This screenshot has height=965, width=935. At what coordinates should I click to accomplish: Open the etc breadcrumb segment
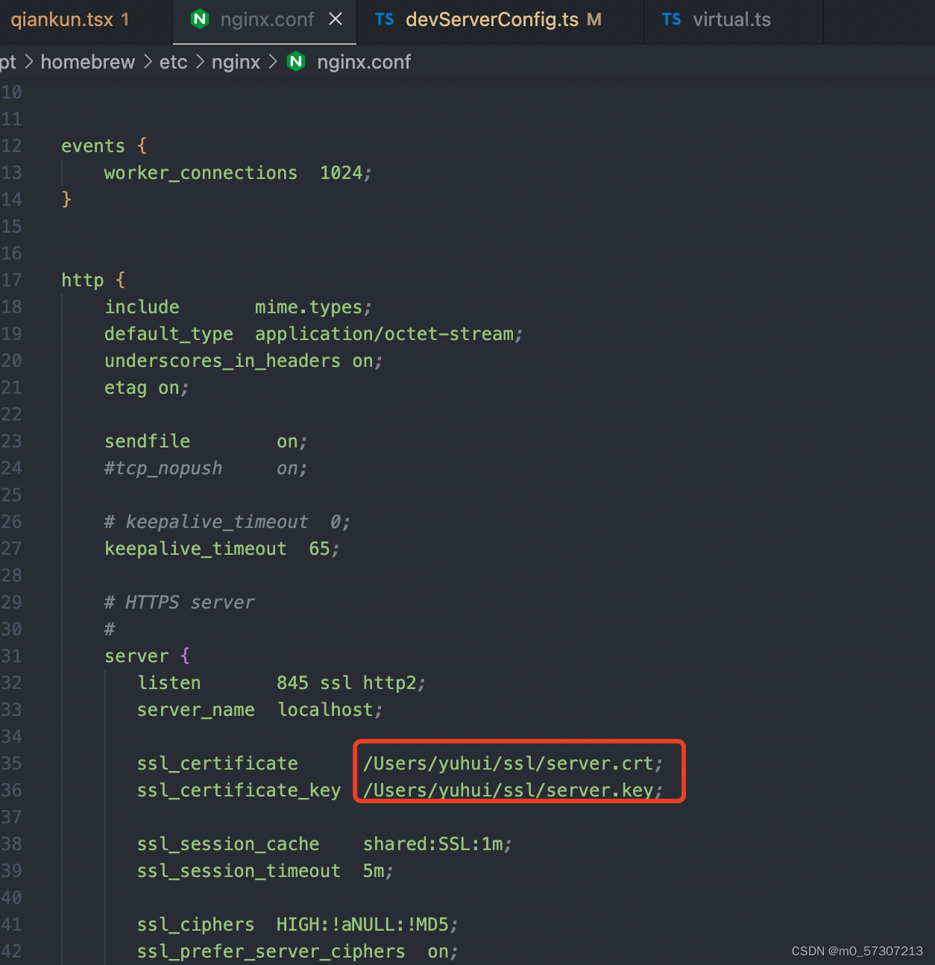click(173, 62)
